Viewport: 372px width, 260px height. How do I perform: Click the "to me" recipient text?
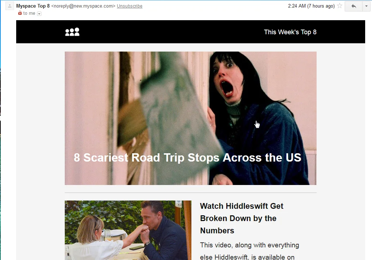[29, 13]
